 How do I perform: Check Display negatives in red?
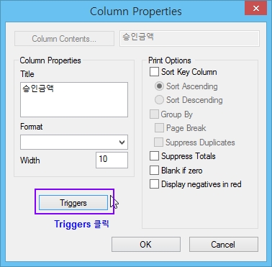[154, 184]
